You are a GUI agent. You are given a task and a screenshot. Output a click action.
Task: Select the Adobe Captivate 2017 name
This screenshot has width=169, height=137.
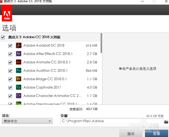point(42,87)
